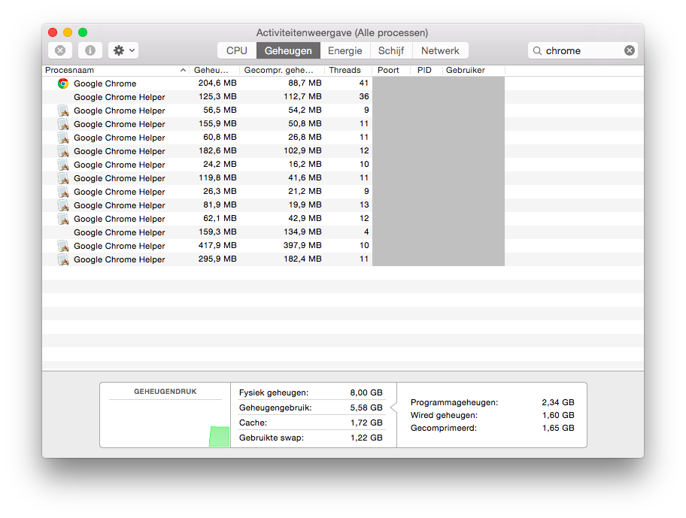Sort by Gecompr. gehe… column header
686x518 pixels.
(282, 71)
